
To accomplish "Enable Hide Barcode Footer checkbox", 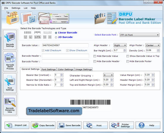I will 128,61.
